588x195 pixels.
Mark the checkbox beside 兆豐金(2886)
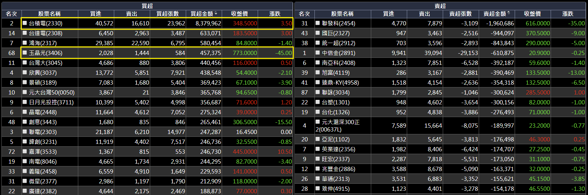tap(318, 169)
